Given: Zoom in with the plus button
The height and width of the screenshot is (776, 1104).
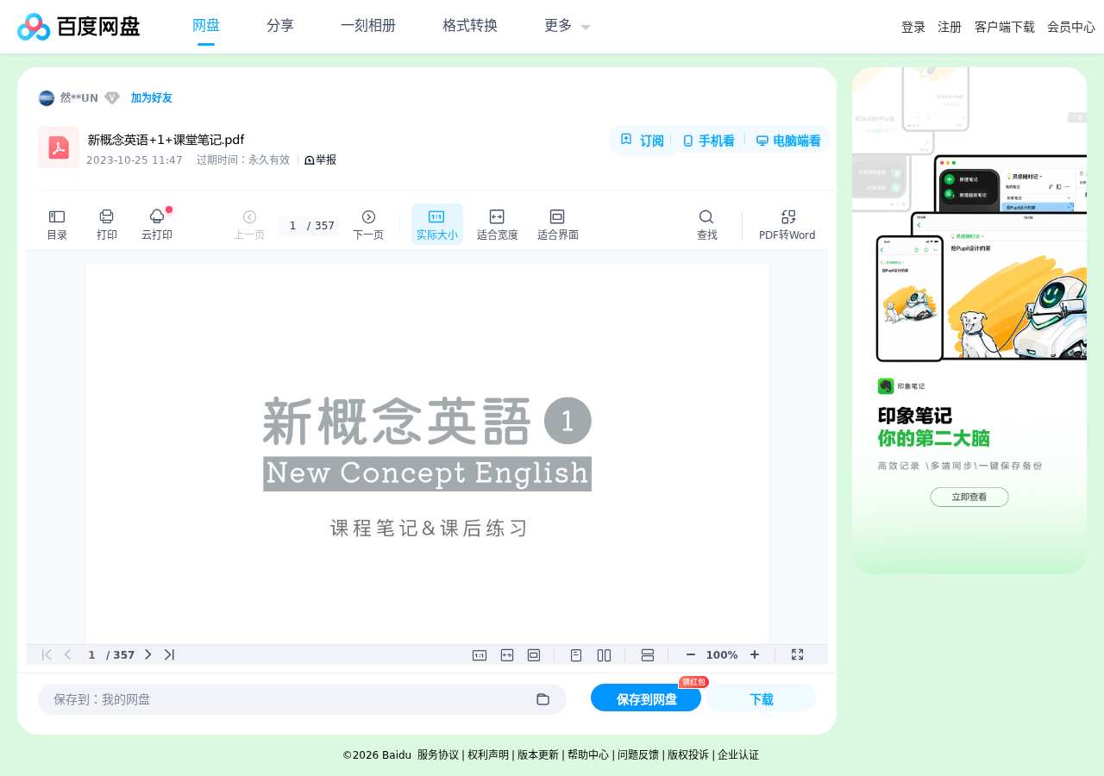Looking at the screenshot, I should point(755,654).
